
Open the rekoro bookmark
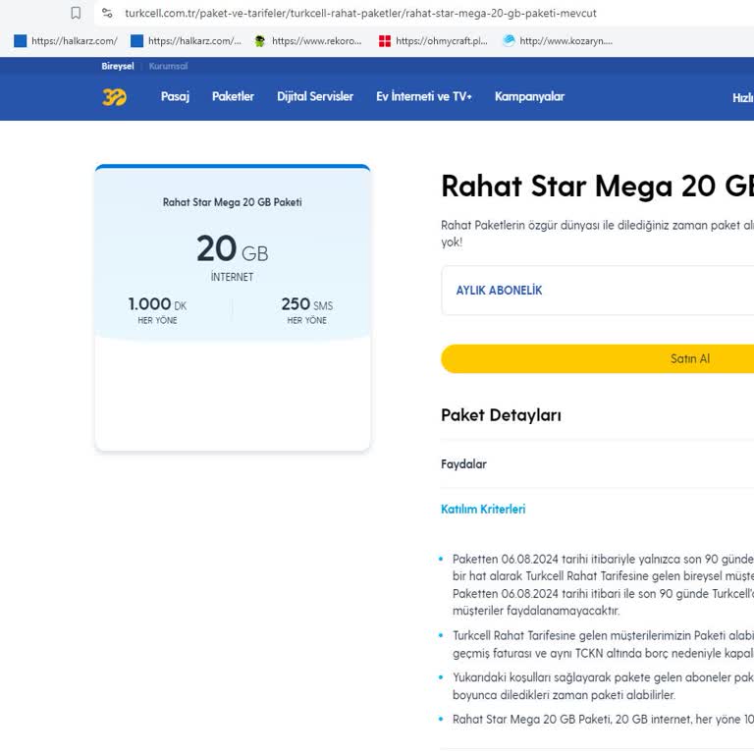tap(307, 41)
